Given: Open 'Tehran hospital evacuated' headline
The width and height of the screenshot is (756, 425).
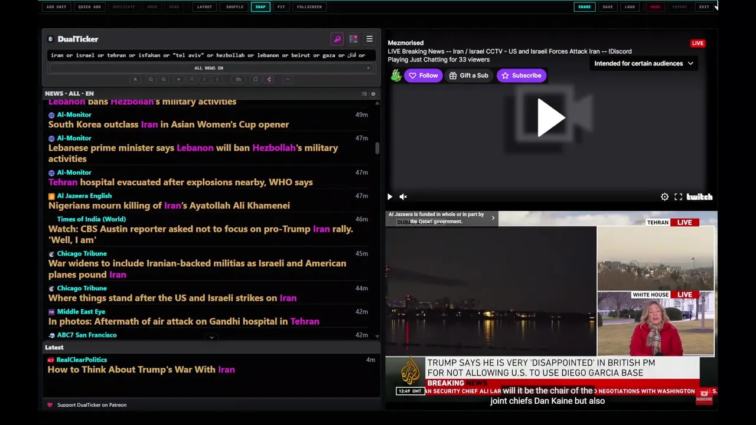Looking at the screenshot, I should coord(180,182).
